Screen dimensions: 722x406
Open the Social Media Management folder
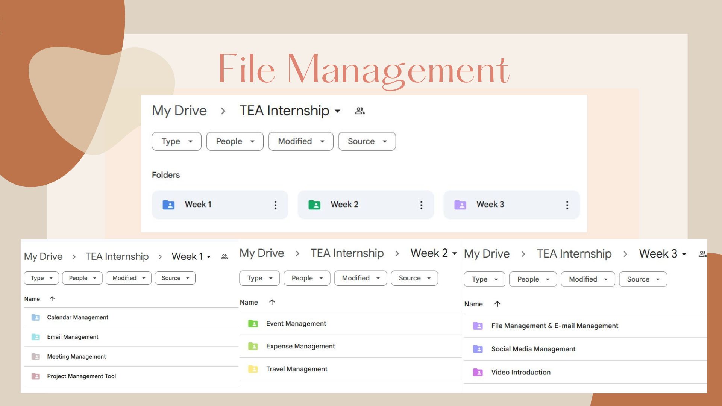click(x=533, y=349)
